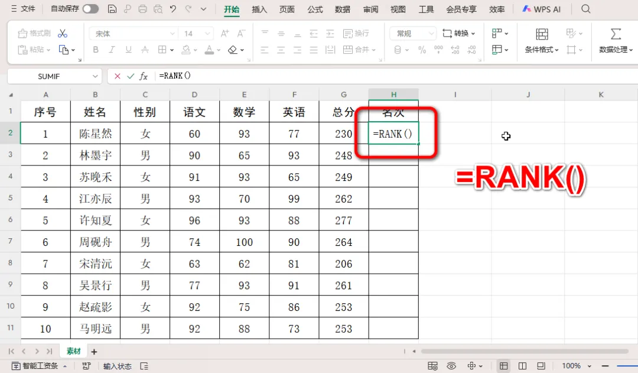638x373 pixels.
Task: Toggle the 自动保存 auto-save switch
Action: [90, 8]
